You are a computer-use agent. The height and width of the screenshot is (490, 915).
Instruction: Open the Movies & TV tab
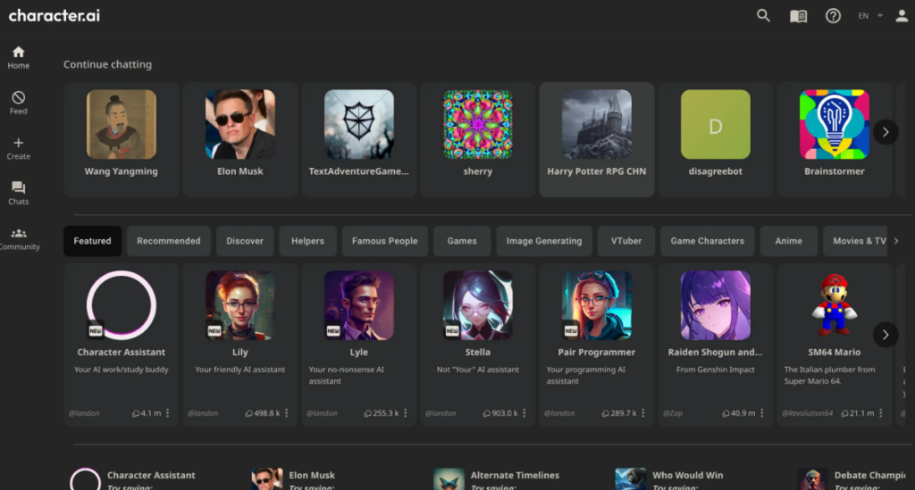point(855,241)
